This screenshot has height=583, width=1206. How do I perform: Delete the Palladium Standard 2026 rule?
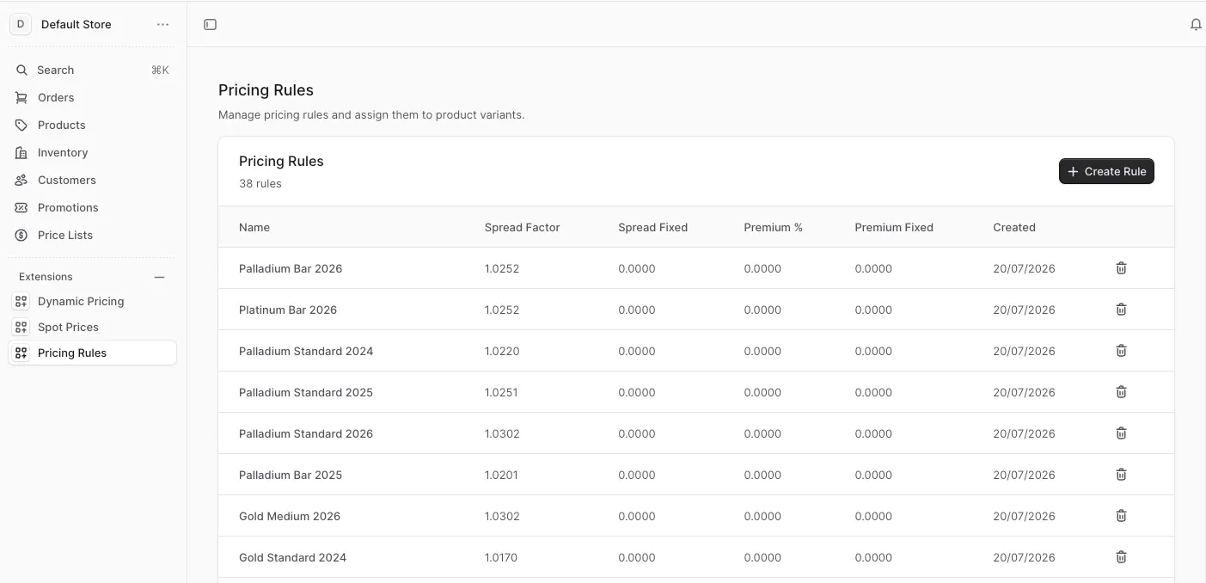pos(1121,433)
